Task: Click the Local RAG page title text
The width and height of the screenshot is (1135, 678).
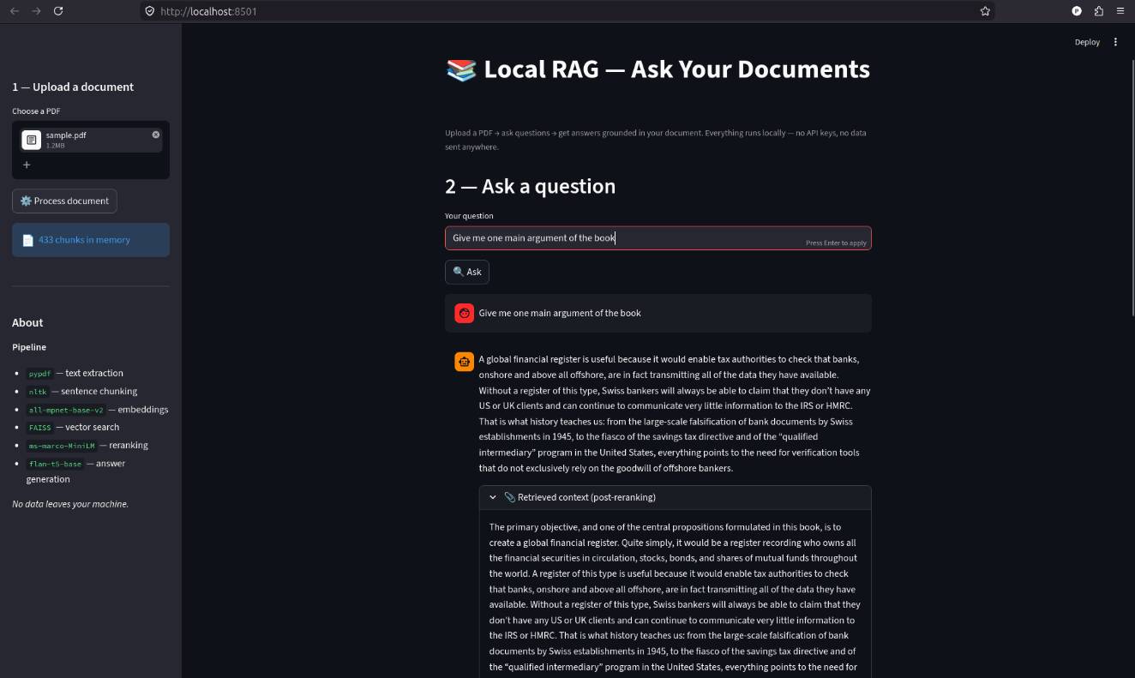Action: coord(676,69)
